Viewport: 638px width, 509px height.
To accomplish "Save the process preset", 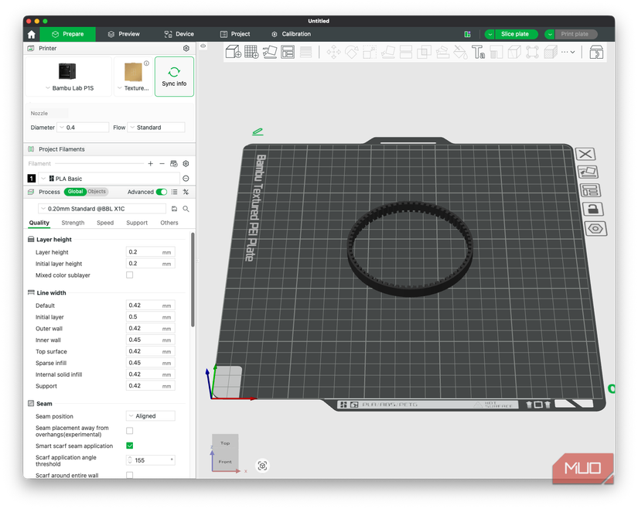I will (174, 209).
